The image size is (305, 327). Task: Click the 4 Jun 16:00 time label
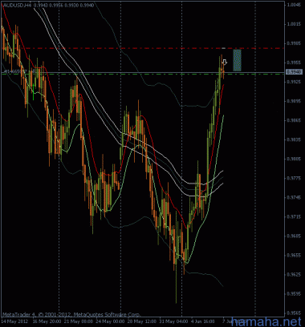click(x=202, y=321)
